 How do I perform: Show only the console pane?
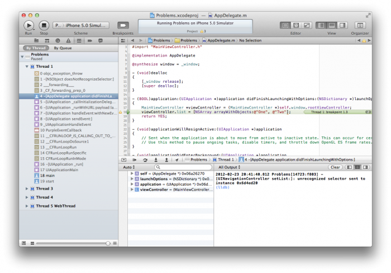click(365, 167)
